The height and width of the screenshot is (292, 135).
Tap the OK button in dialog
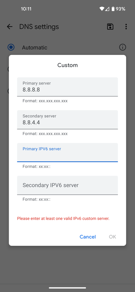[112, 237]
